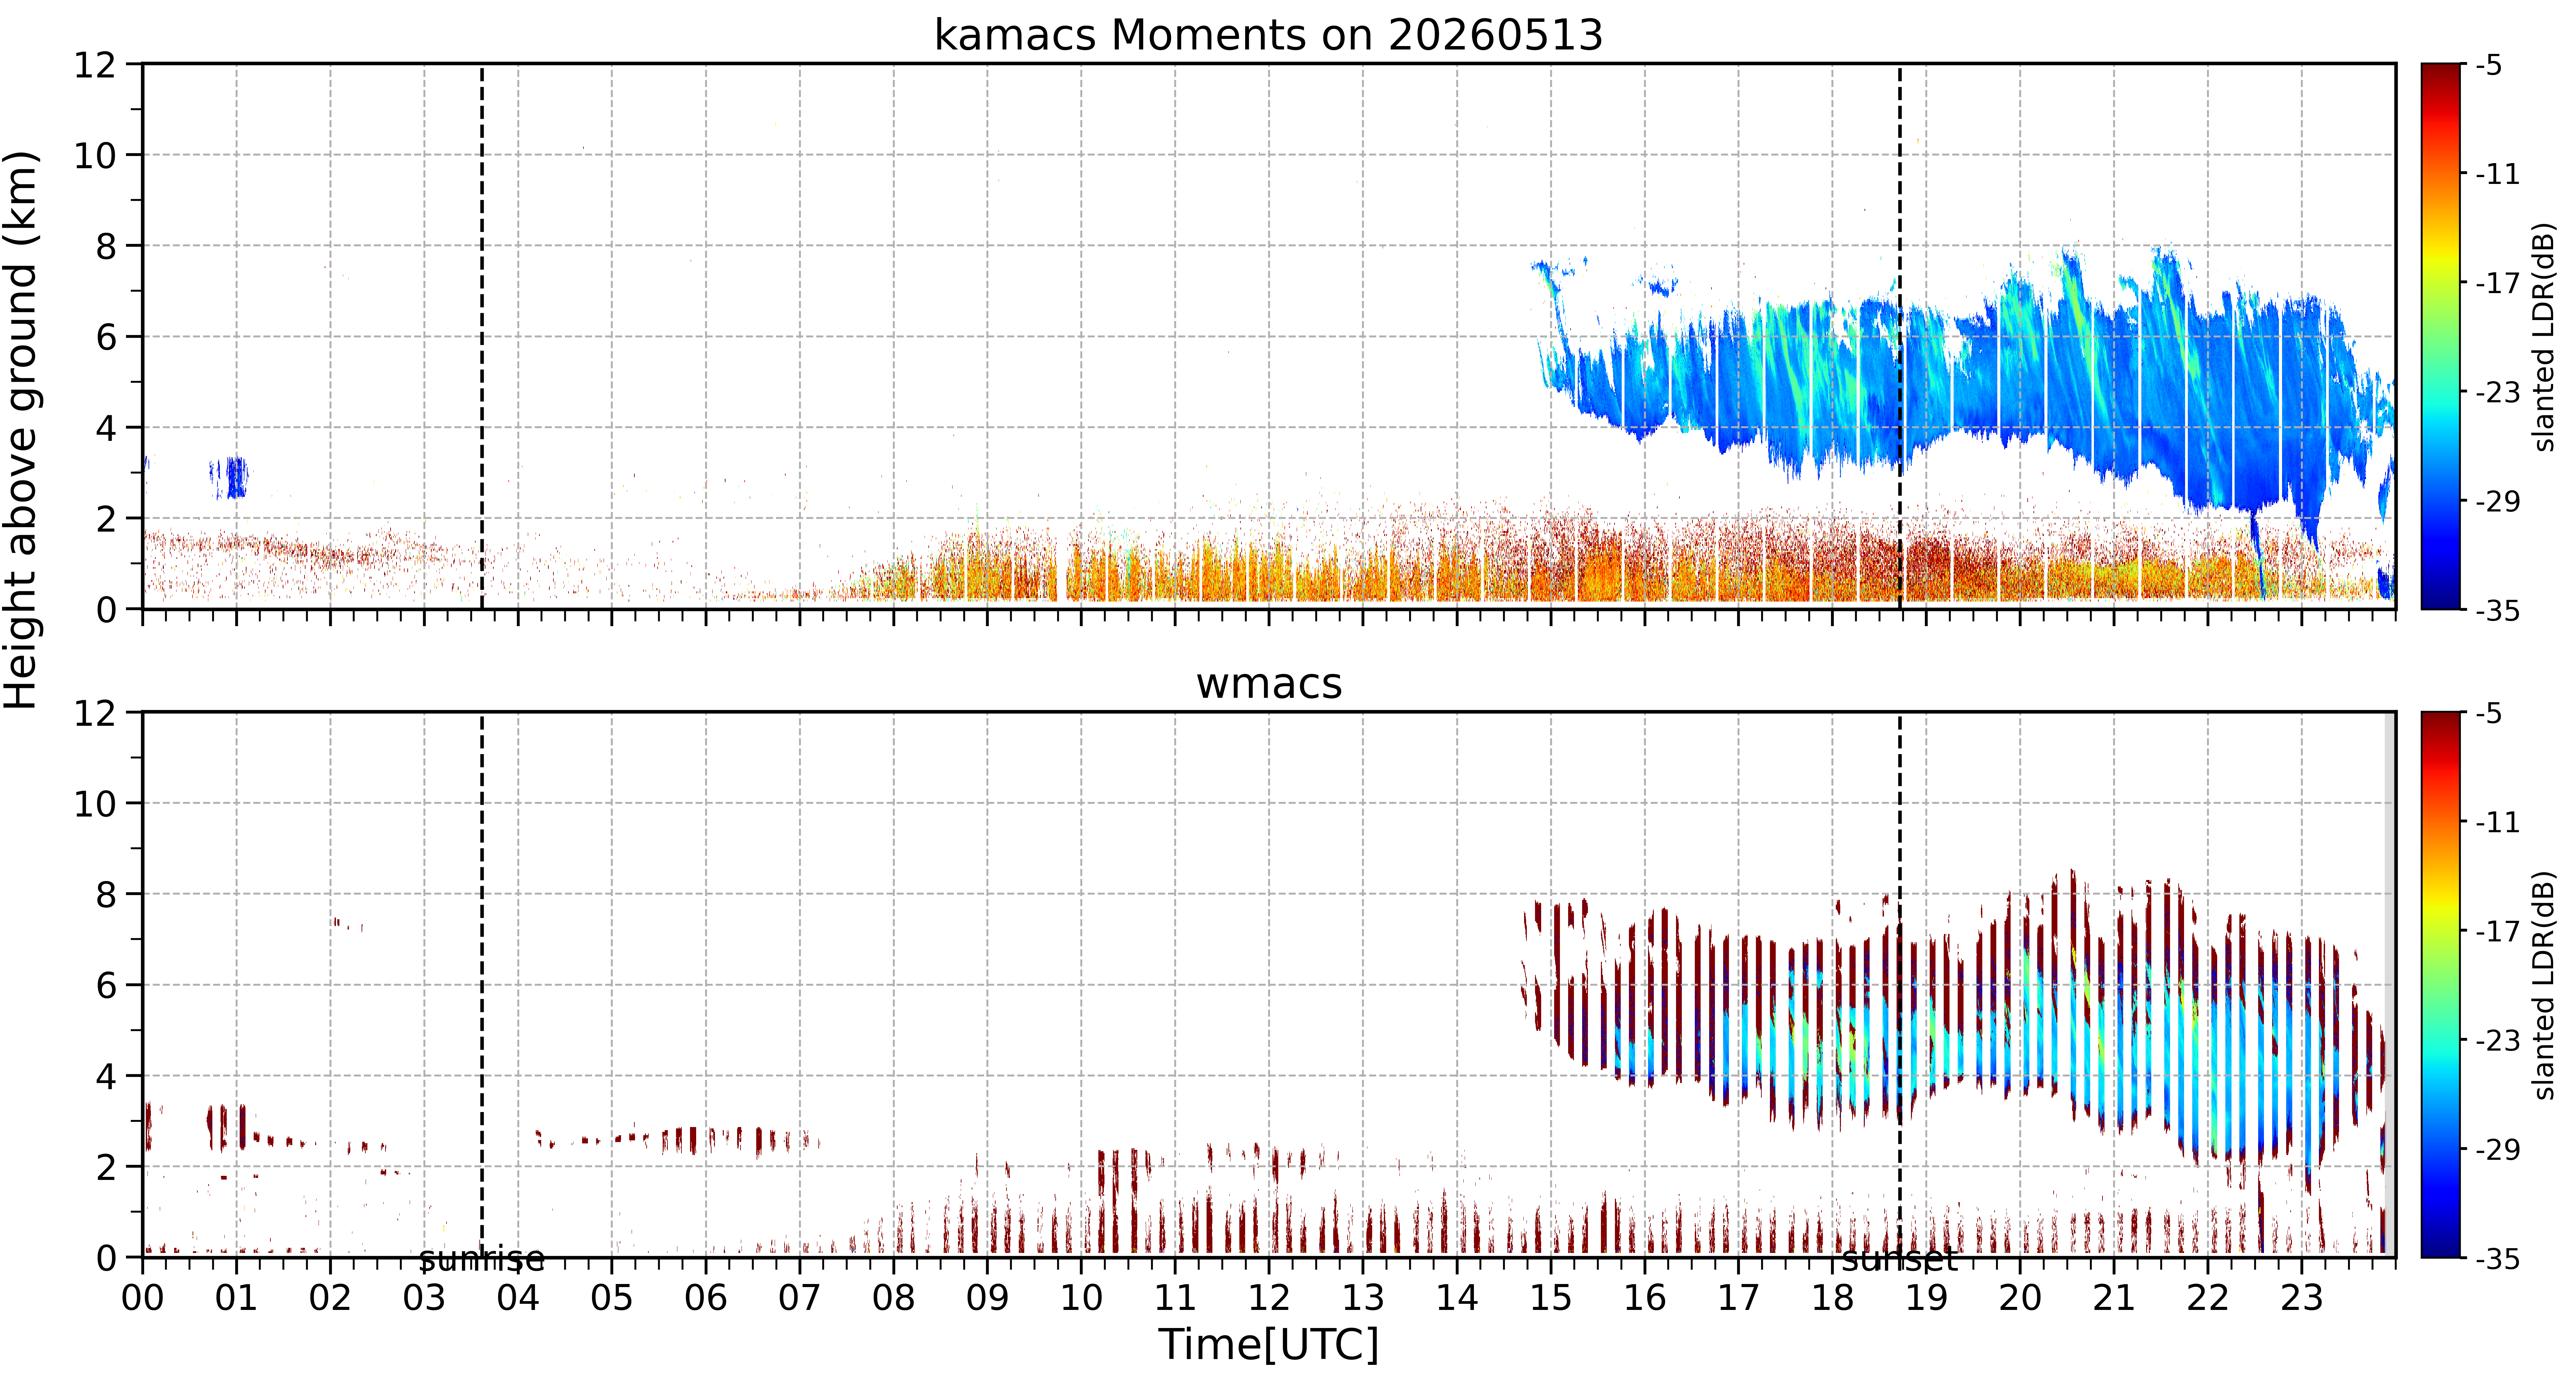Viewport: 2576px width, 1385px height.
Task: Click the "00" time tick label
Action: (x=142, y=1298)
